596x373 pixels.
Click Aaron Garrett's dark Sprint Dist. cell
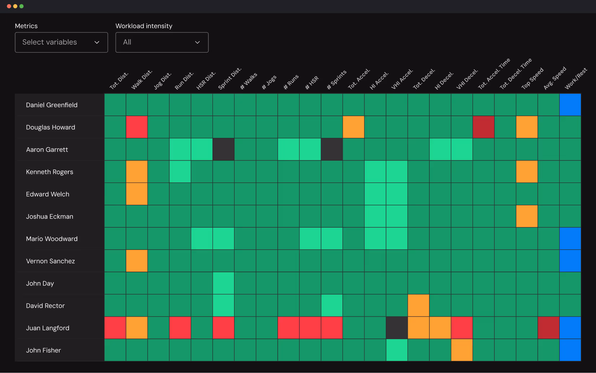223,149
